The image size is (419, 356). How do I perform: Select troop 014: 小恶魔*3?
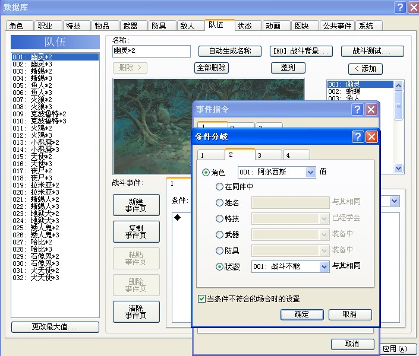click(55, 150)
